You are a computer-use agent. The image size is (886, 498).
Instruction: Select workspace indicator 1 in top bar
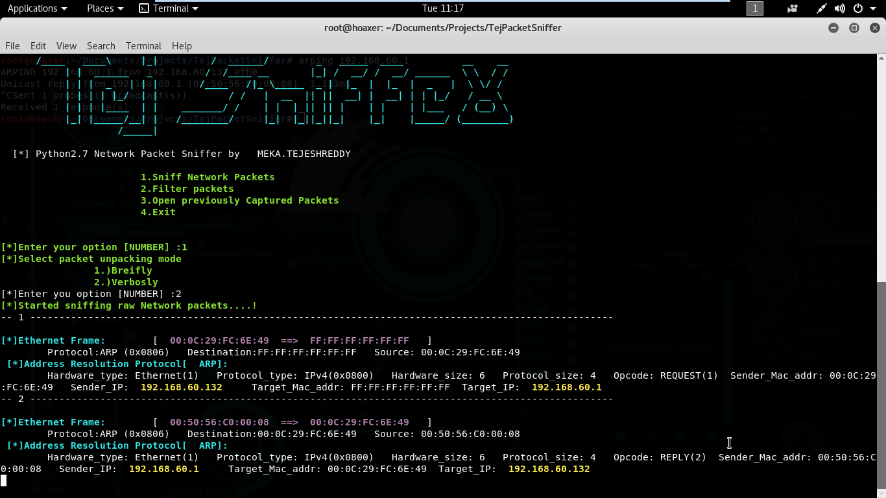tap(754, 8)
